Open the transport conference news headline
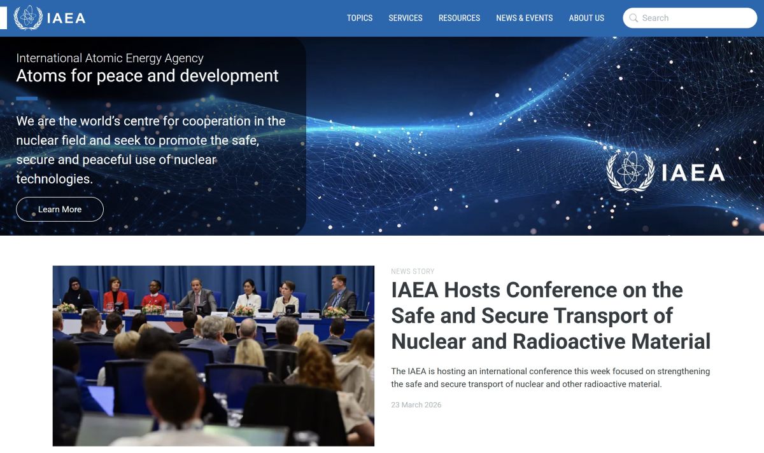Screen dimensions: 764x453 (x=551, y=316)
